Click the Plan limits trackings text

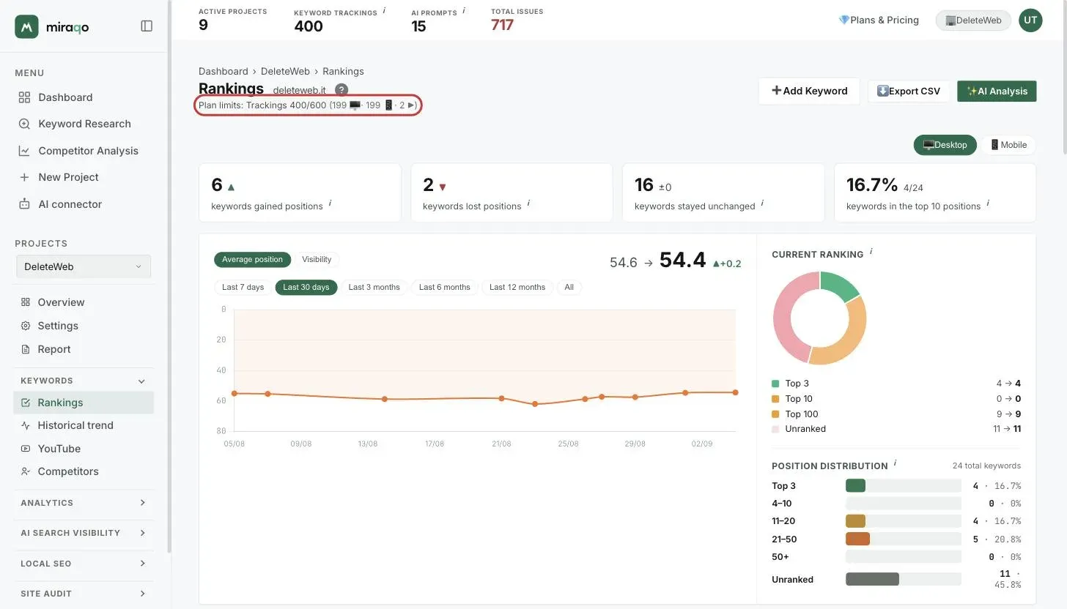coord(308,105)
